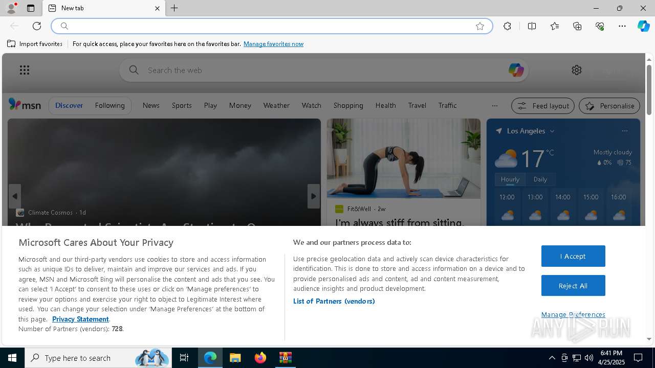Open the Windows Start menu

pos(12,358)
